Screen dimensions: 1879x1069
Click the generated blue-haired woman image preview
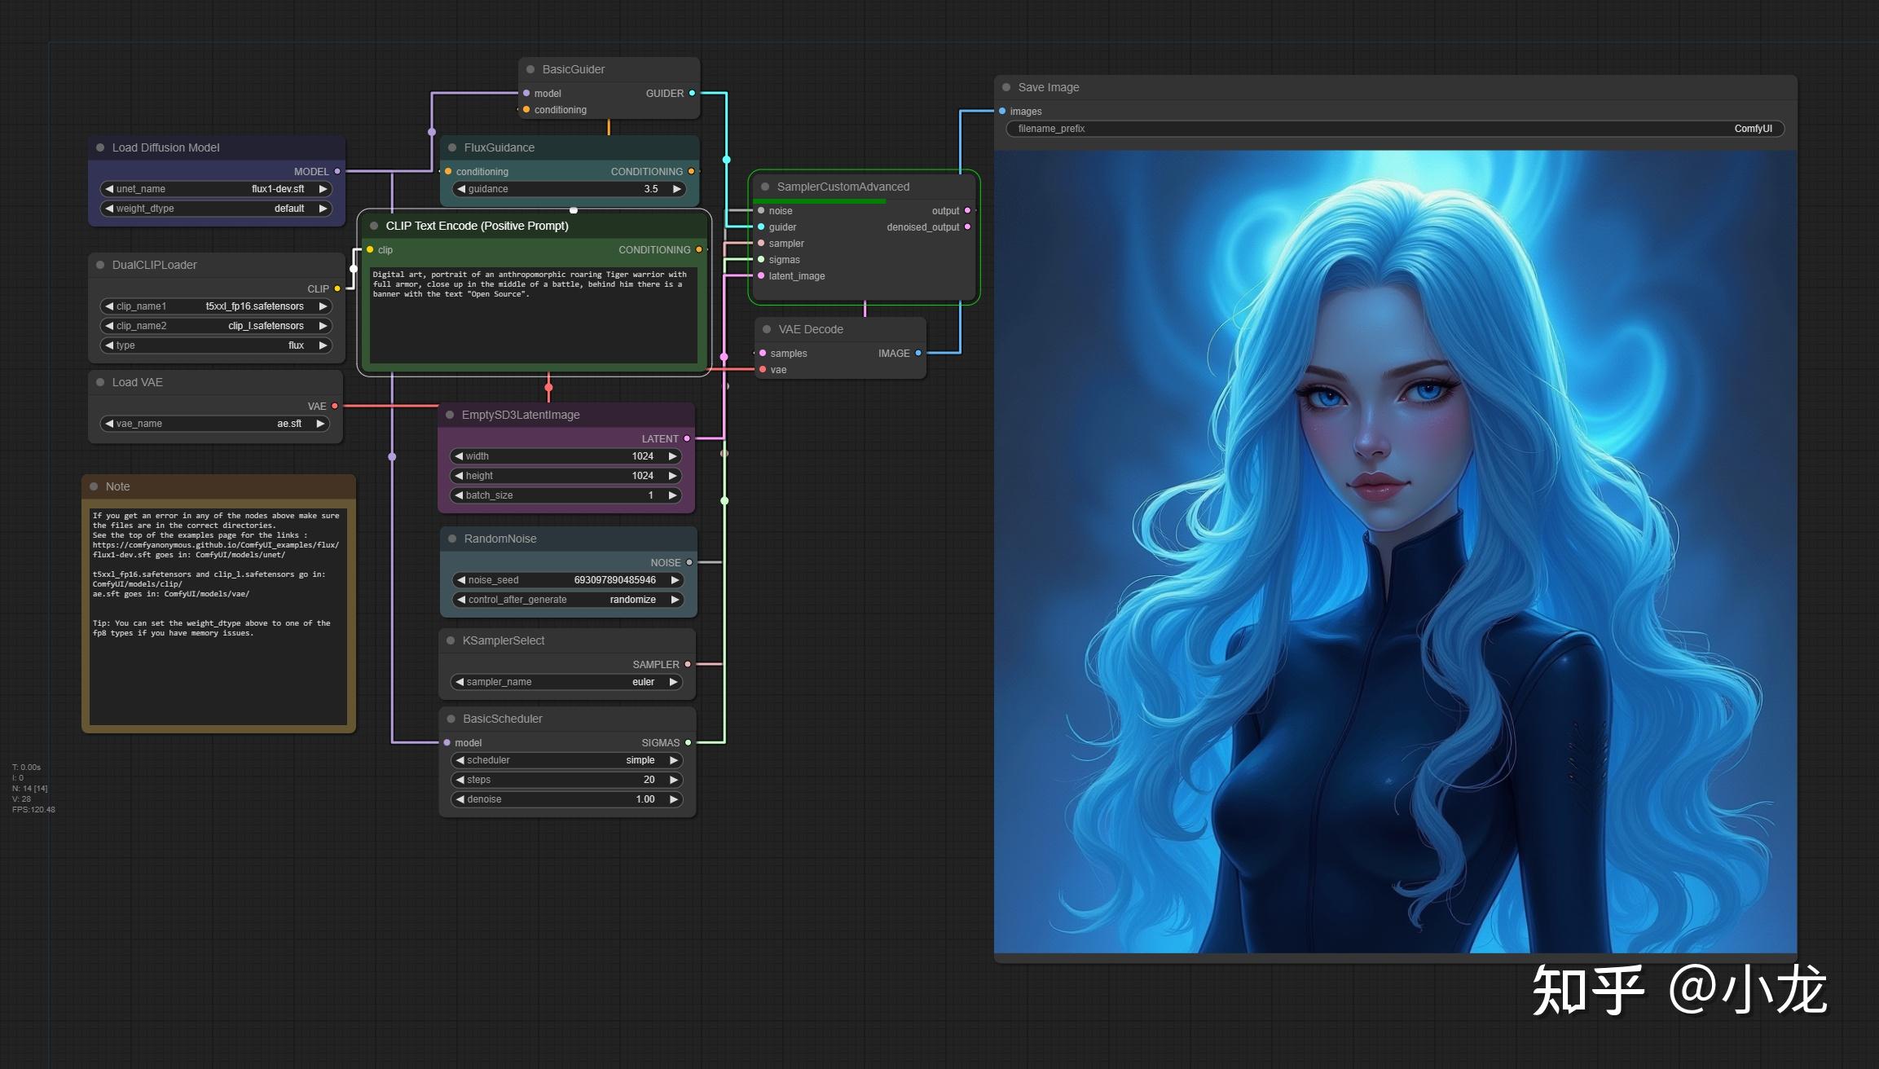click(x=1394, y=551)
